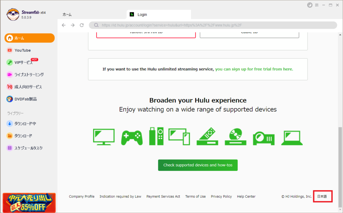343x213 pixels.
Task: Click the scrollbar up arrow
Action: [340, 35]
